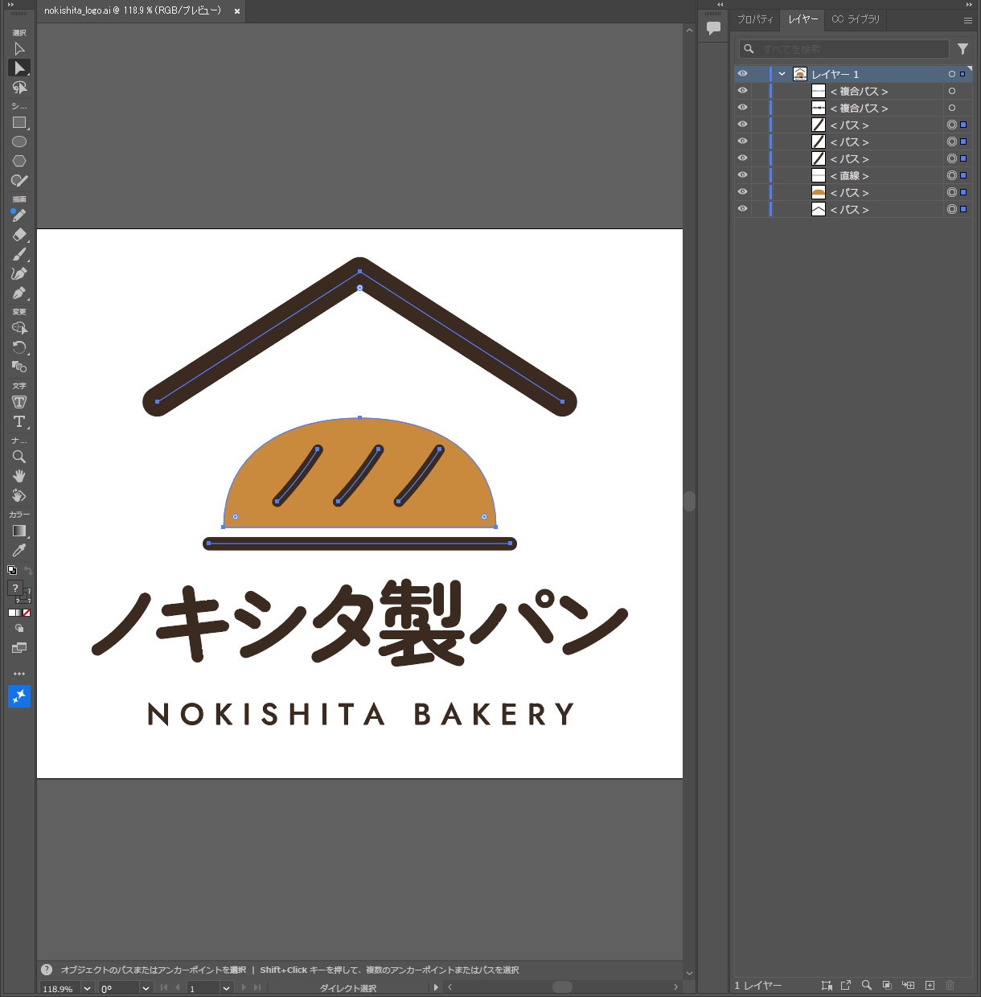Switch to the プロパティ tab

click(755, 19)
